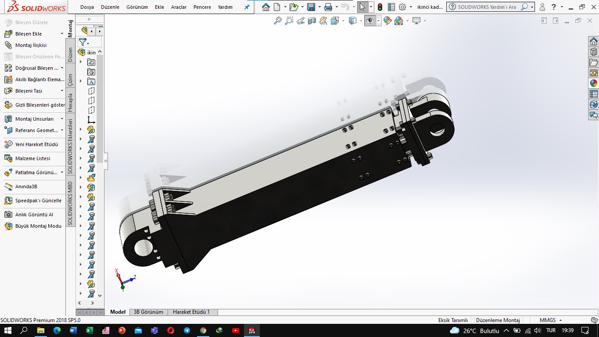Open Excel from the Windows taskbar

89,330
